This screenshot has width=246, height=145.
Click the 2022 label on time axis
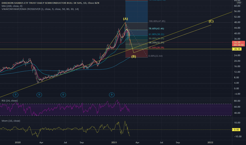click(x=210, y=142)
